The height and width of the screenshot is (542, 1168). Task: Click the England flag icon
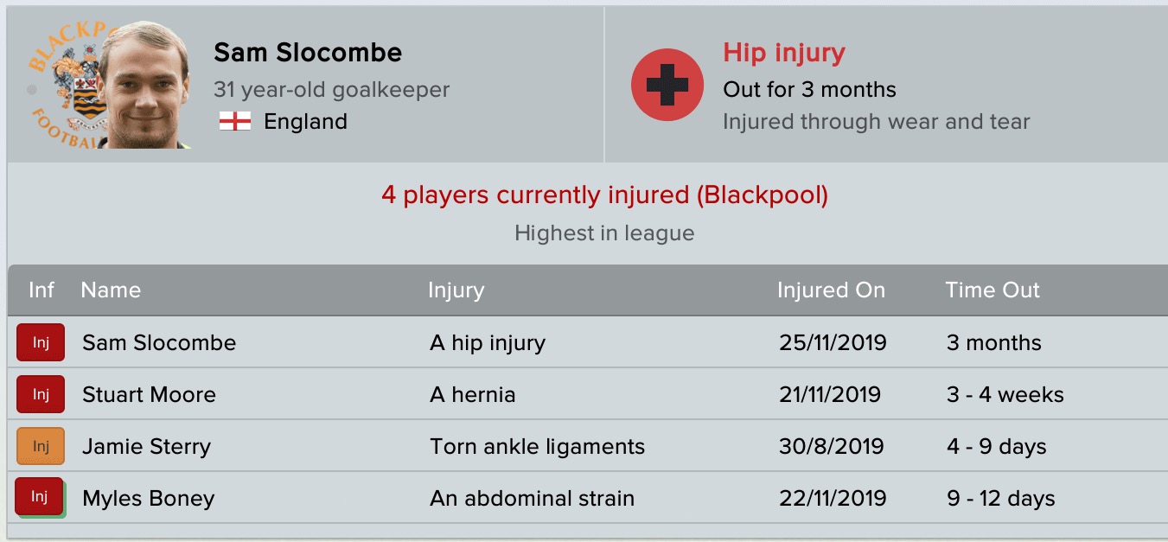[x=235, y=122]
